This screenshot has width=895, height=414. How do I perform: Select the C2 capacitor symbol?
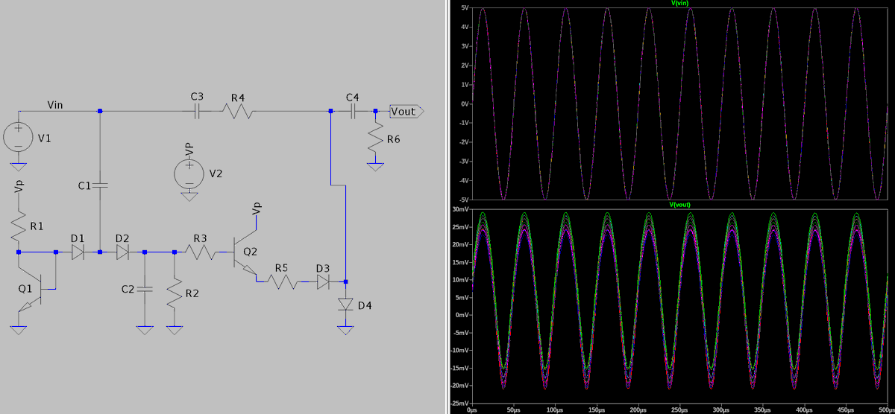(145, 289)
